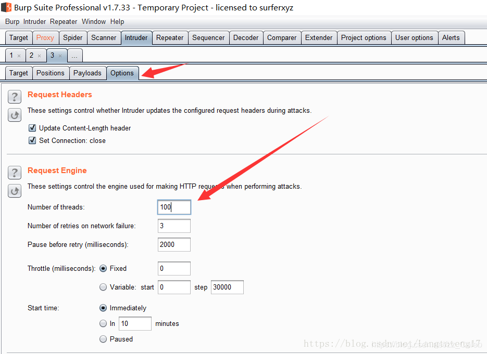Click the 'Request Headers' section heading

tap(60, 95)
